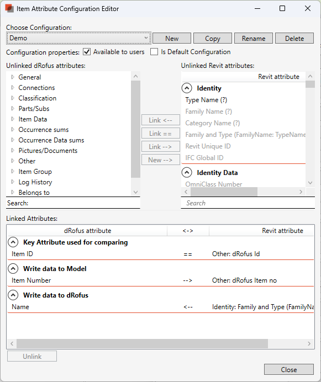
Task: Expand the Pictures/Documents tree node
Action: point(13,151)
